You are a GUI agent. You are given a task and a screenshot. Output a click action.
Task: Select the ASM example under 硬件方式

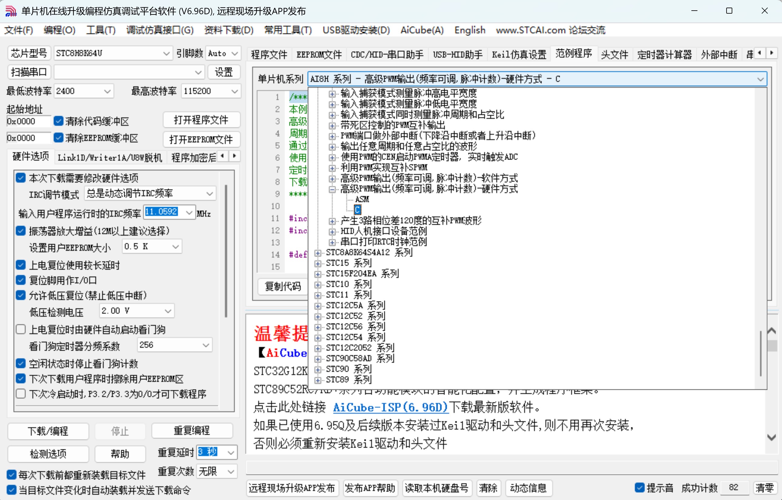point(362,199)
